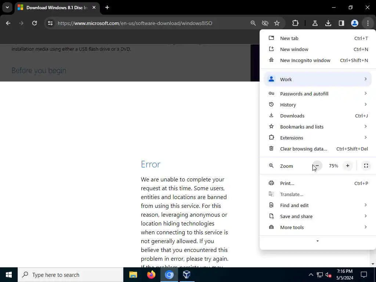Click the crossed-eye tracking protection icon
The width and height of the screenshot is (376, 282).
265,23
